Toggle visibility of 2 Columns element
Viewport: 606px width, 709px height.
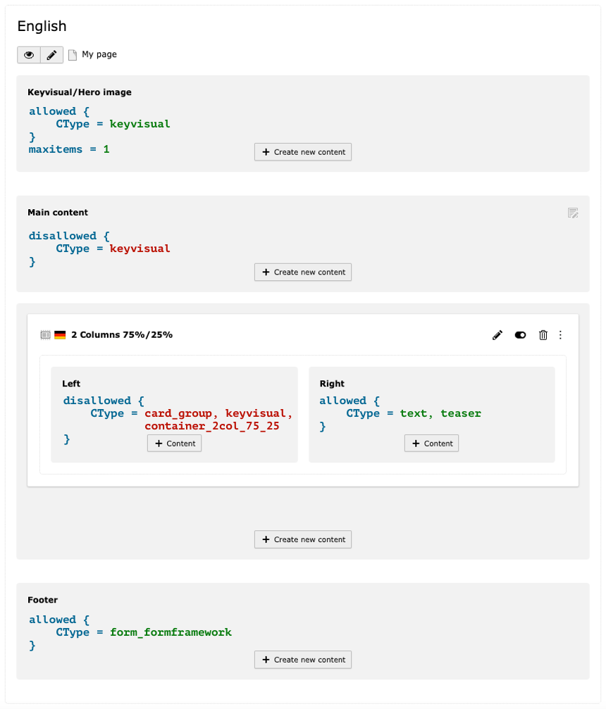pos(521,335)
